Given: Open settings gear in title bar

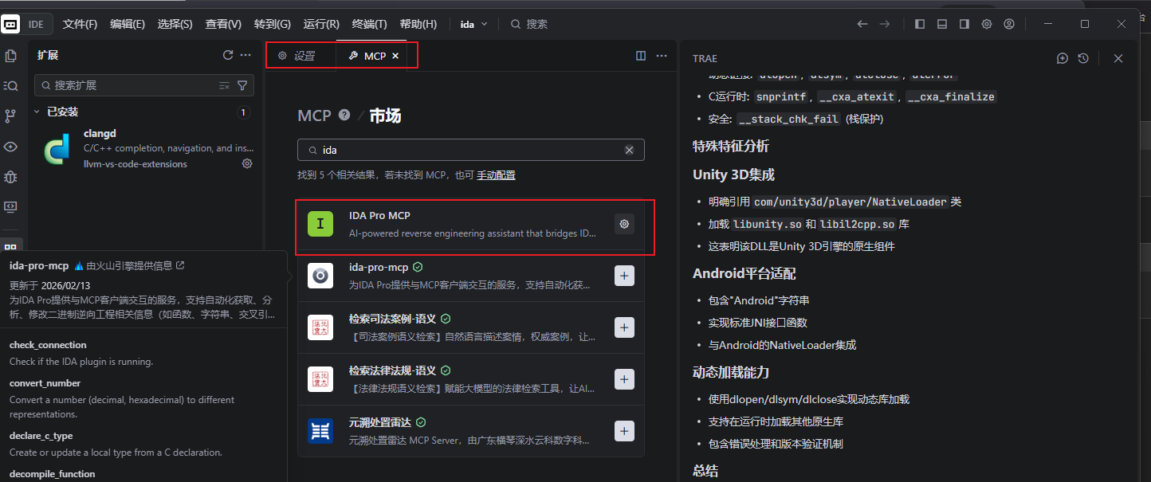Looking at the screenshot, I should [x=987, y=24].
